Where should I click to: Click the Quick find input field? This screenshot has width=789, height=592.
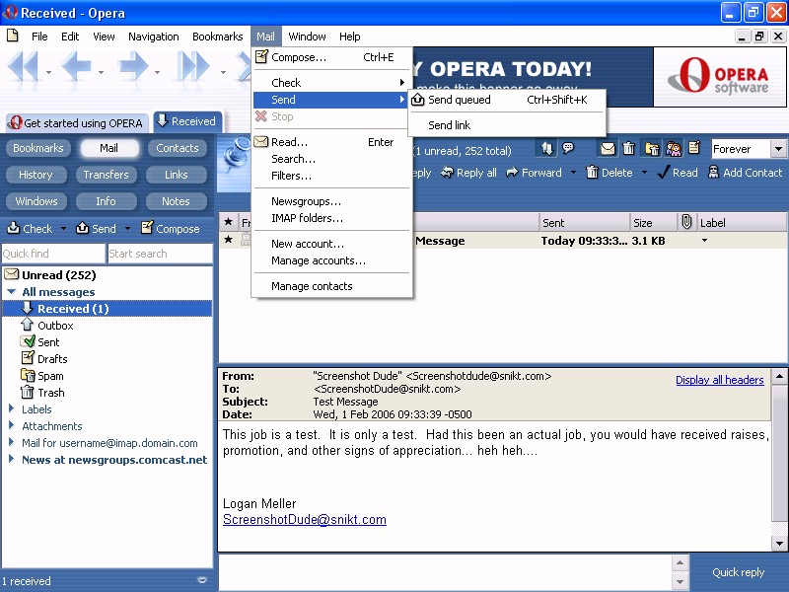coord(52,254)
